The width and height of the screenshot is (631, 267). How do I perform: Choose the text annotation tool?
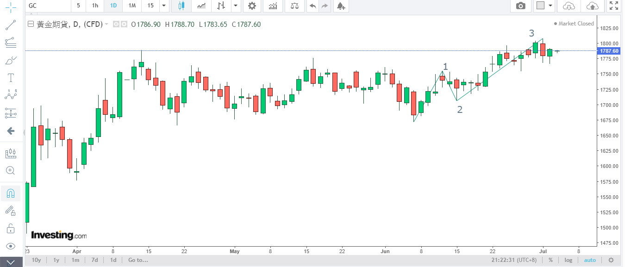coord(11,77)
